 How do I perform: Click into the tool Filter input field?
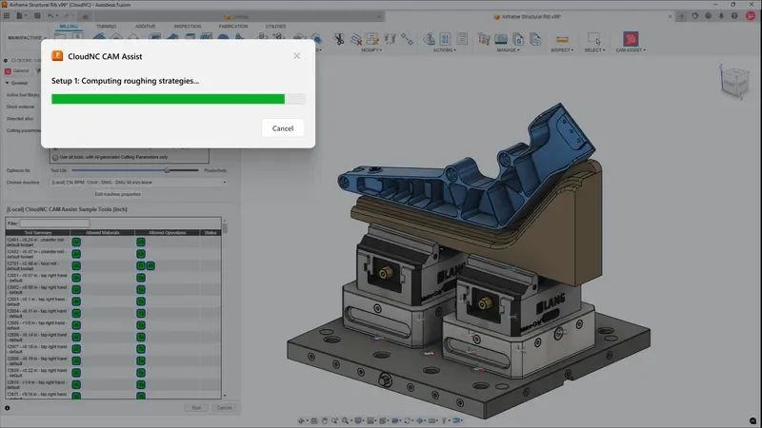(54, 224)
